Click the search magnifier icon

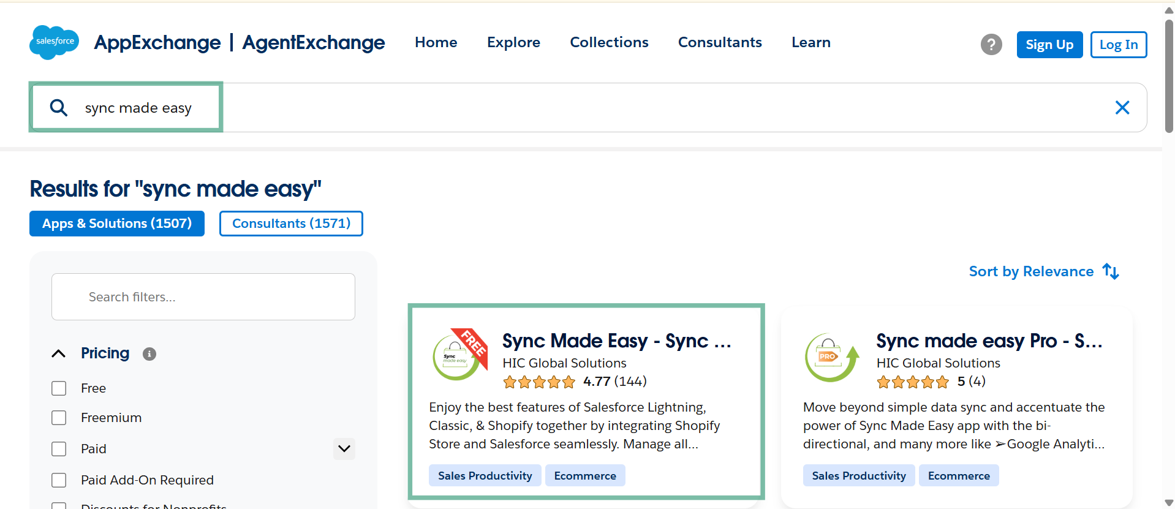point(59,108)
